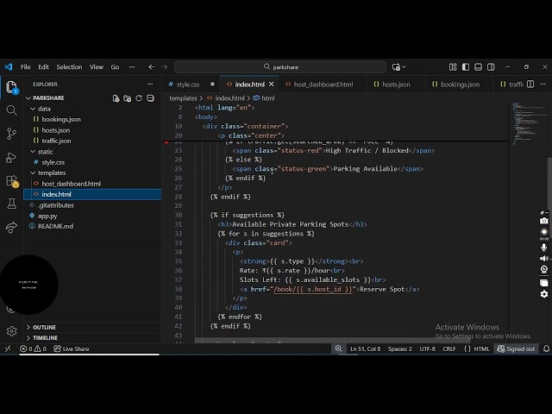Open Explorer views and more actions menu
The height and width of the screenshot is (414, 552).
[150, 85]
